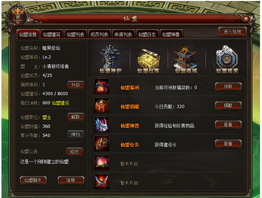Switch to the 仙盟建筑 tab

52,34
